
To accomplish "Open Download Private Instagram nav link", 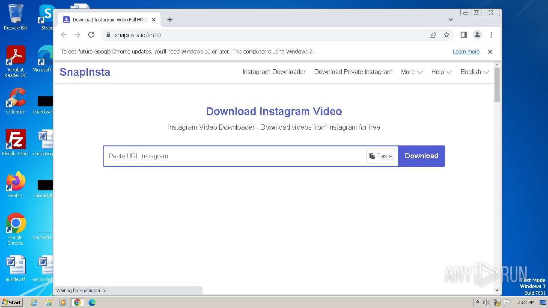I will (x=353, y=72).
